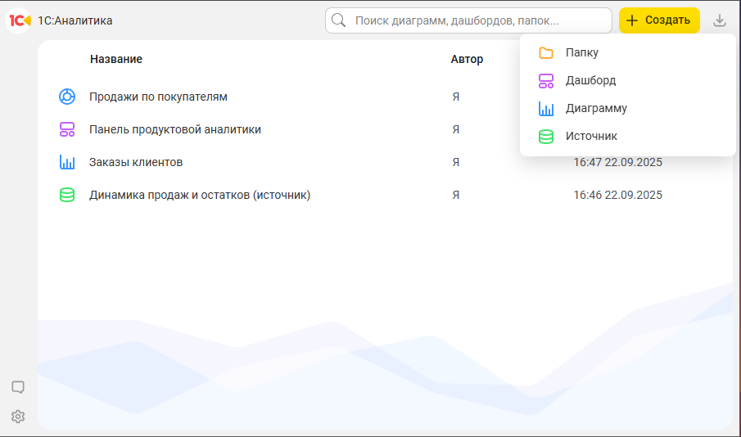Click the bar chart icon for Заказы клиентов
The height and width of the screenshot is (437, 741).
click(x=67, y=162)
